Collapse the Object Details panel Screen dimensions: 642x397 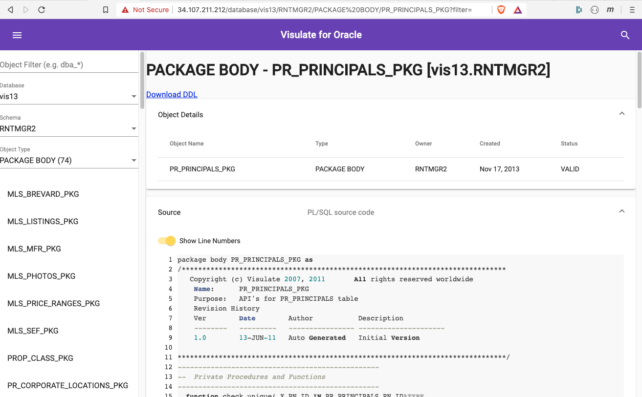tap(622, 114)
